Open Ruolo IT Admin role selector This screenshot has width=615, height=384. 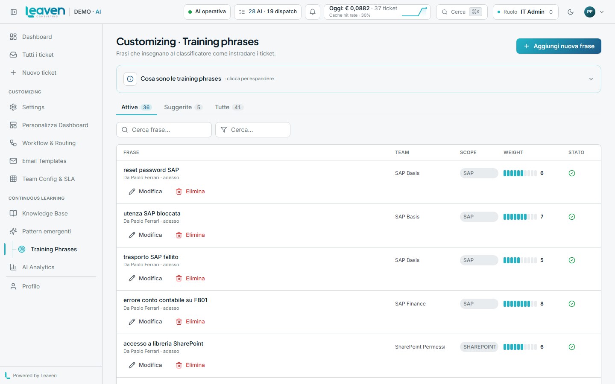(526, 12)
